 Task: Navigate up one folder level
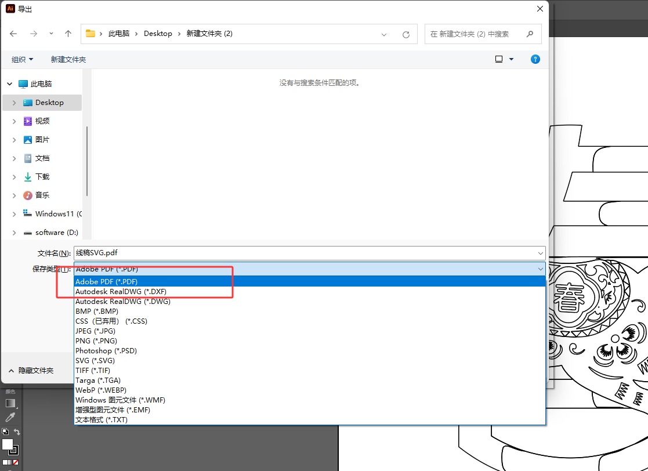pyautogui.click(x=68, y=34)
